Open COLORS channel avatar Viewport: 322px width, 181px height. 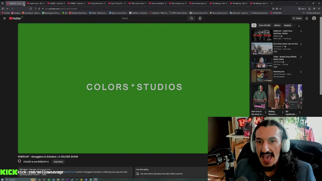pos(20,161)
